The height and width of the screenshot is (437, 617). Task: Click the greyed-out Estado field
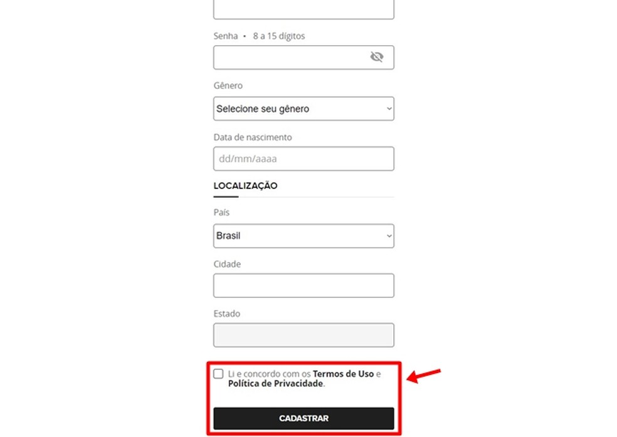pyautogui.click(x=303, y=335)
